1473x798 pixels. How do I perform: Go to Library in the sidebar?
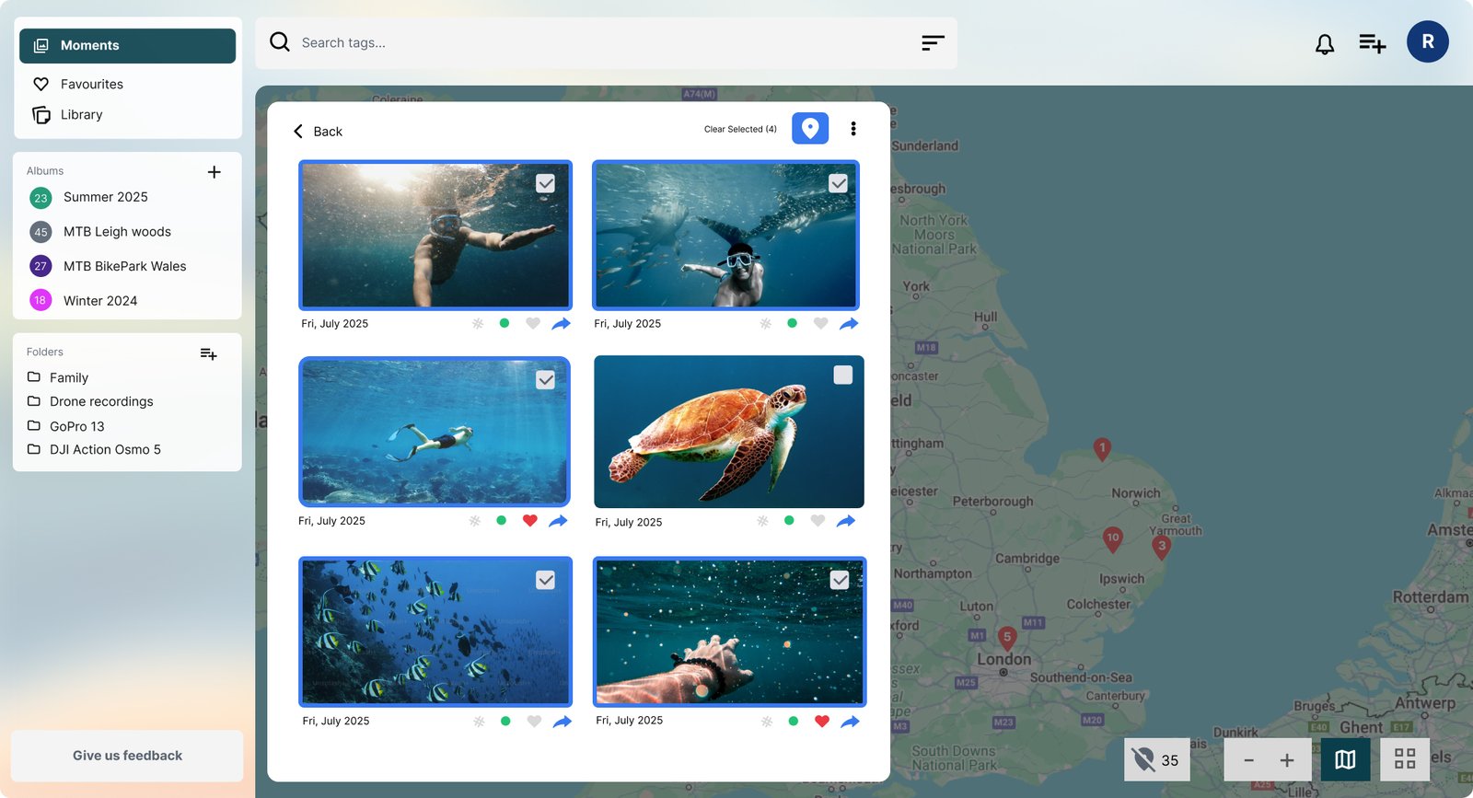81,115
